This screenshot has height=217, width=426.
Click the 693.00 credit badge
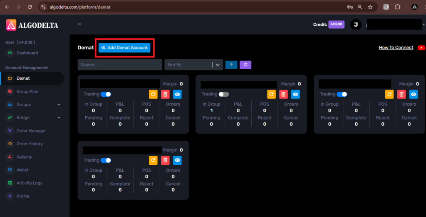[x=336, y=24]
